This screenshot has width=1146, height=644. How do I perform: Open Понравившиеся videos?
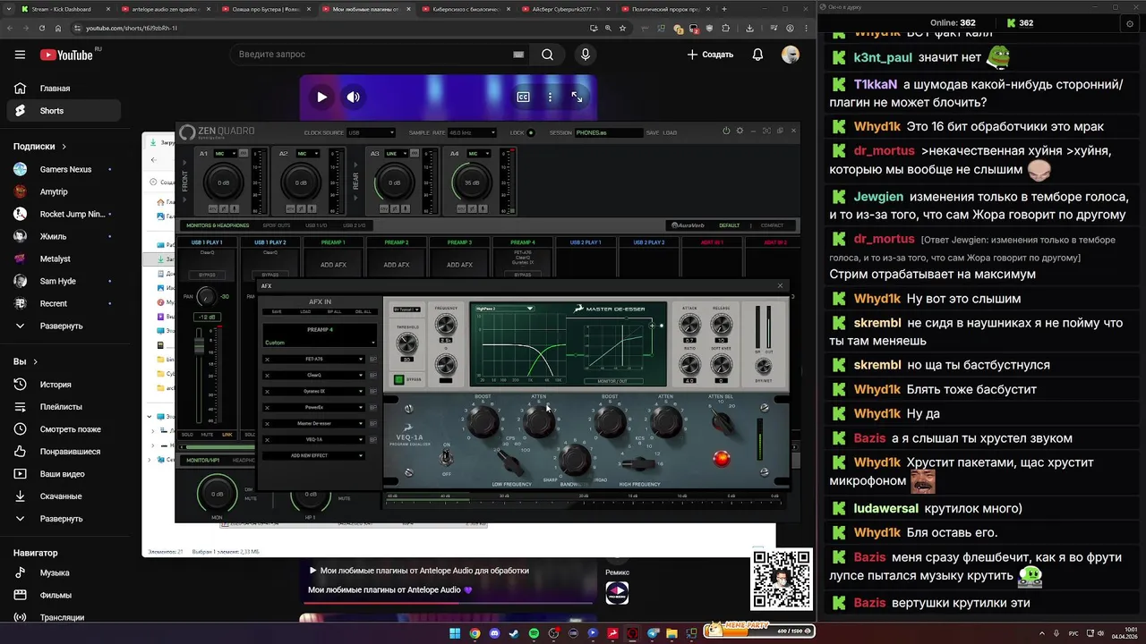tap(62, 452)
